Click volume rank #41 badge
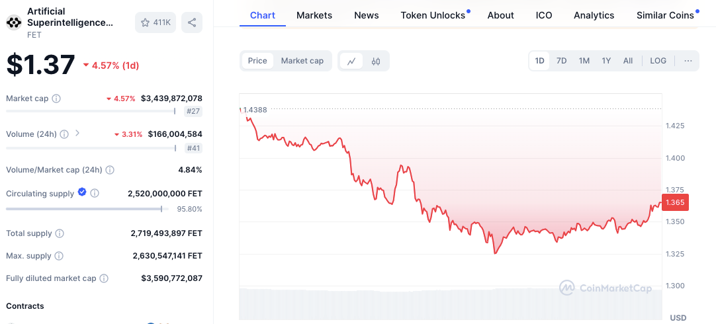 point(193,148)
